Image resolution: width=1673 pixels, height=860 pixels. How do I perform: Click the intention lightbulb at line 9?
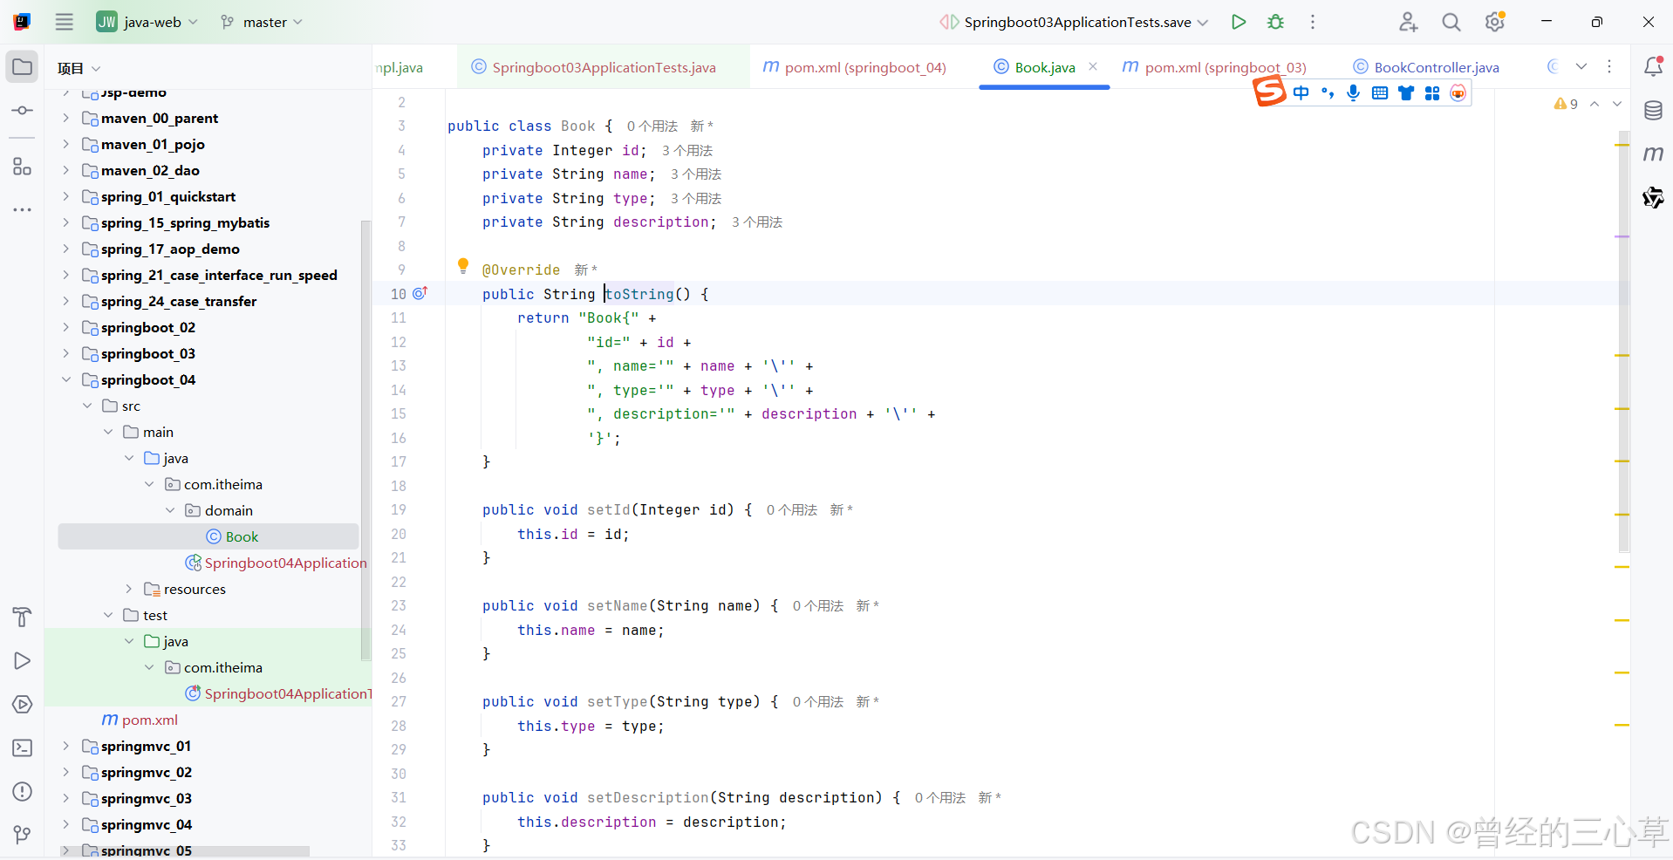click(463, 266)
